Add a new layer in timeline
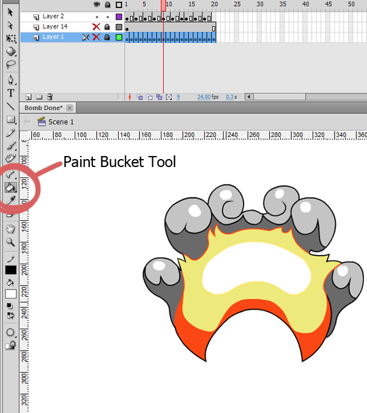 point(29,97)
